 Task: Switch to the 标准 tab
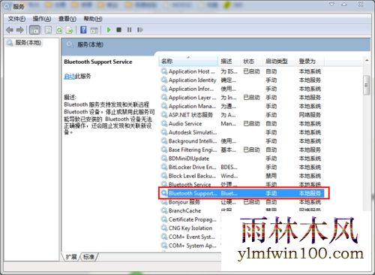point(88,257)
